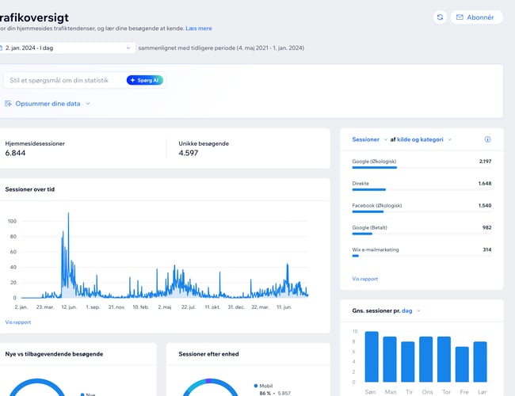This screenshot has width=515, height=396.
Task: Click the info icon in sessions panel
Action: [487, 139]
